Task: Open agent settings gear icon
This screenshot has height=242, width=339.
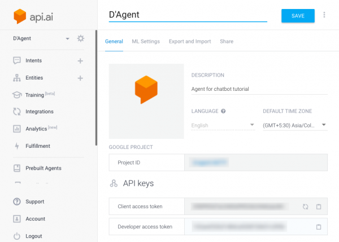Action: (81, 38)
